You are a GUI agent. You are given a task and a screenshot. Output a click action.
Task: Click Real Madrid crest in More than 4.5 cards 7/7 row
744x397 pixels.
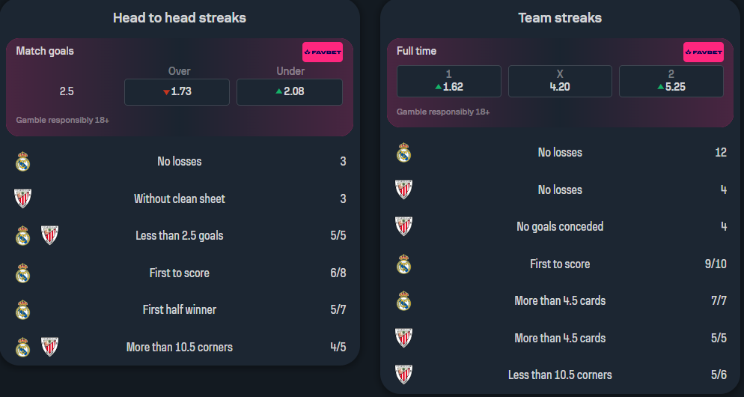coord(403,300)
